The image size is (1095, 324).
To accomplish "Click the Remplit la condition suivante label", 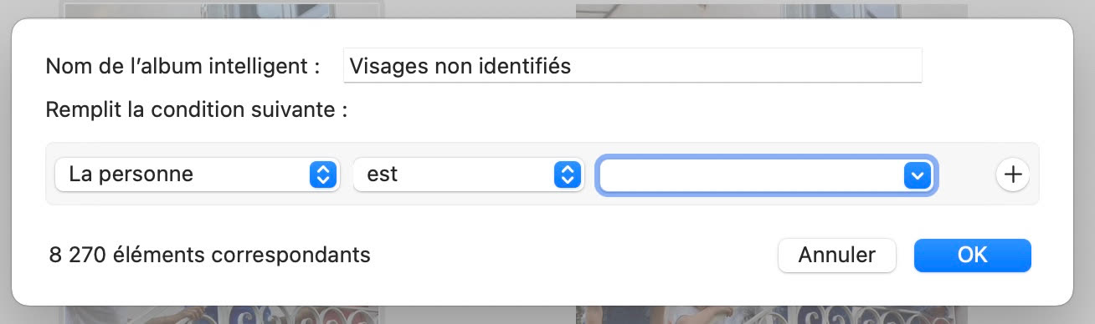I will coord(196,109).
